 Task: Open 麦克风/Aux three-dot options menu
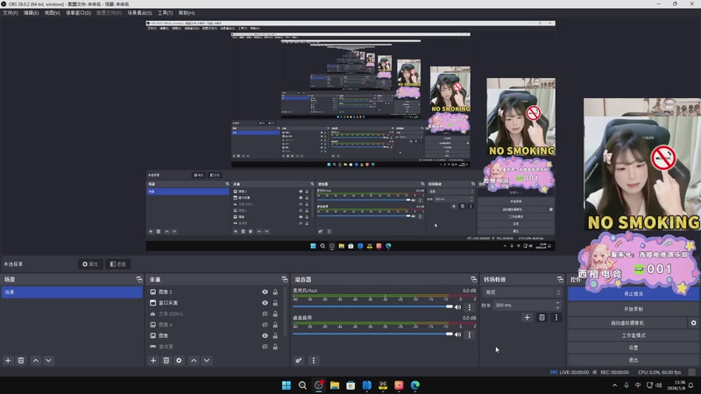pyautogui.click(x=470, y=307)
